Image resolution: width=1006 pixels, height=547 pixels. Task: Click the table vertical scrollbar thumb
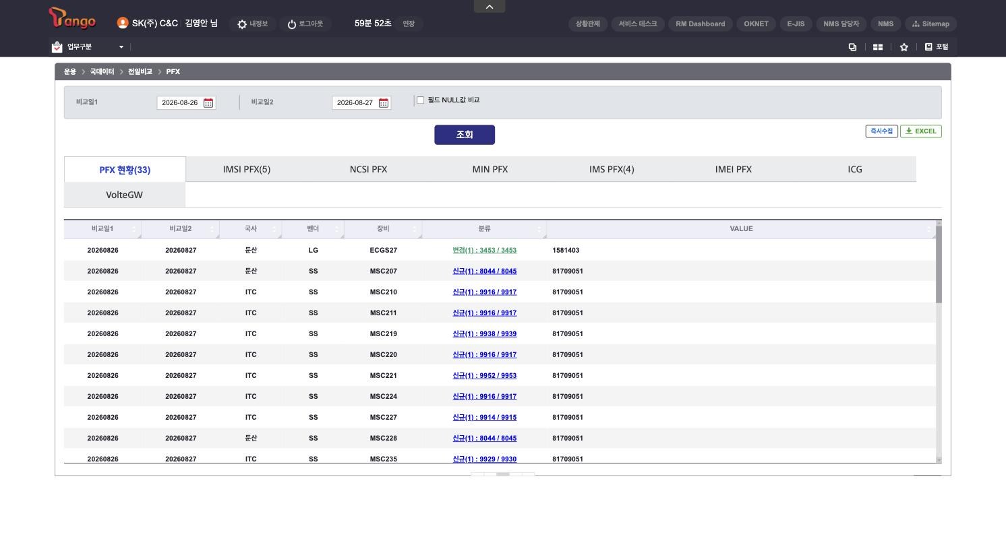point(939,264)
